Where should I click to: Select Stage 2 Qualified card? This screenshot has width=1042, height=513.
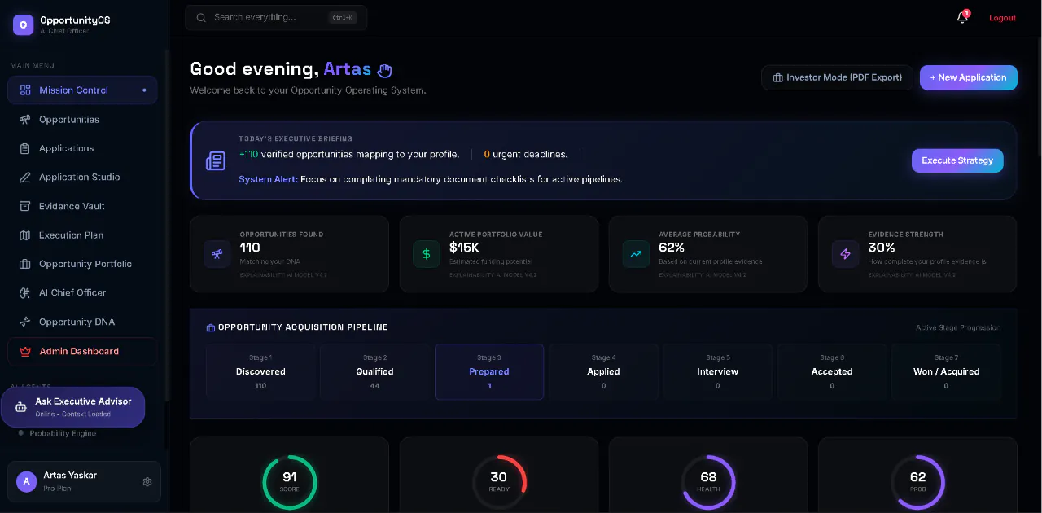coord(374,371)
